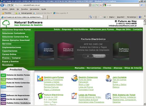Click the vertical scrollbar up arrow

(x=144, y=20)
